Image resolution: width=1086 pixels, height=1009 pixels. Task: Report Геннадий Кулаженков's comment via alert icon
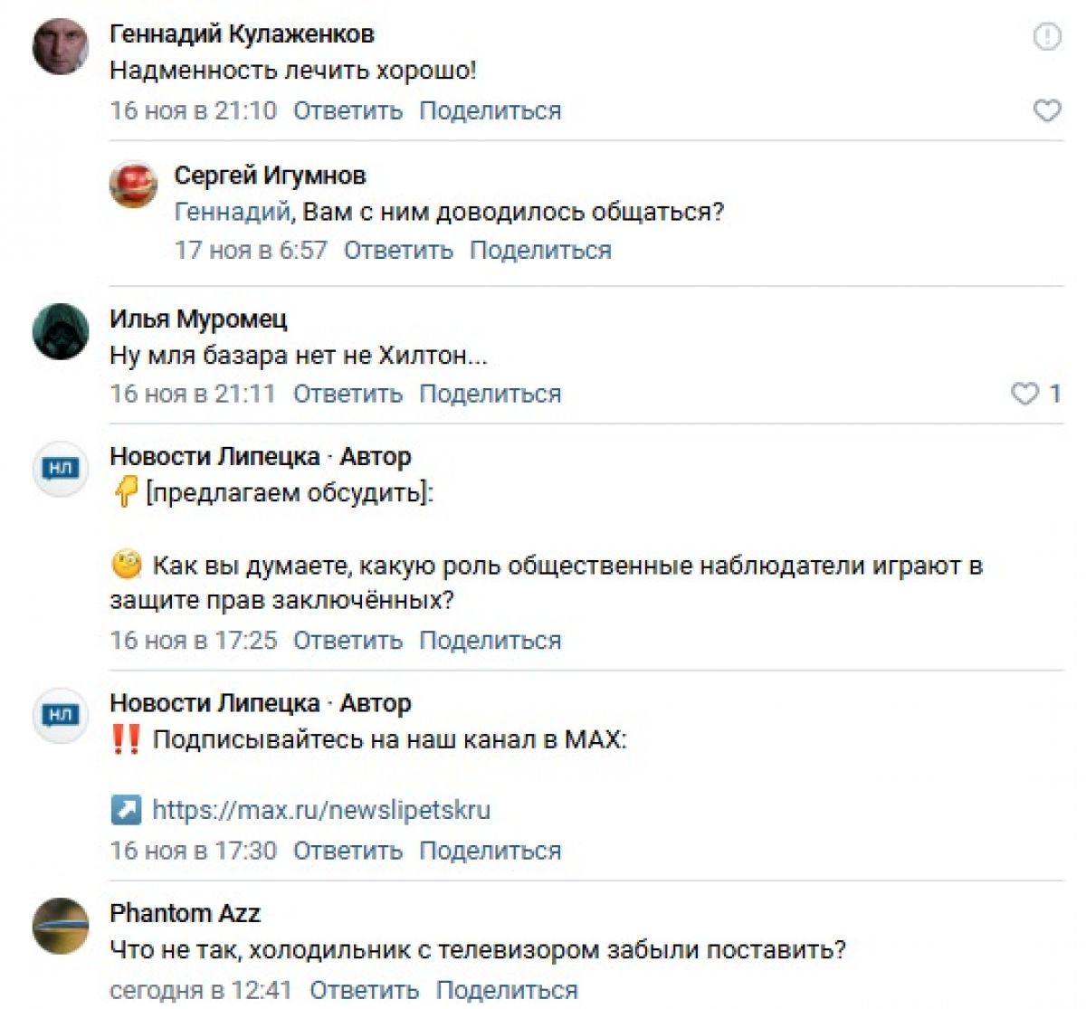pyautogui.click(x=1046, y=37)
